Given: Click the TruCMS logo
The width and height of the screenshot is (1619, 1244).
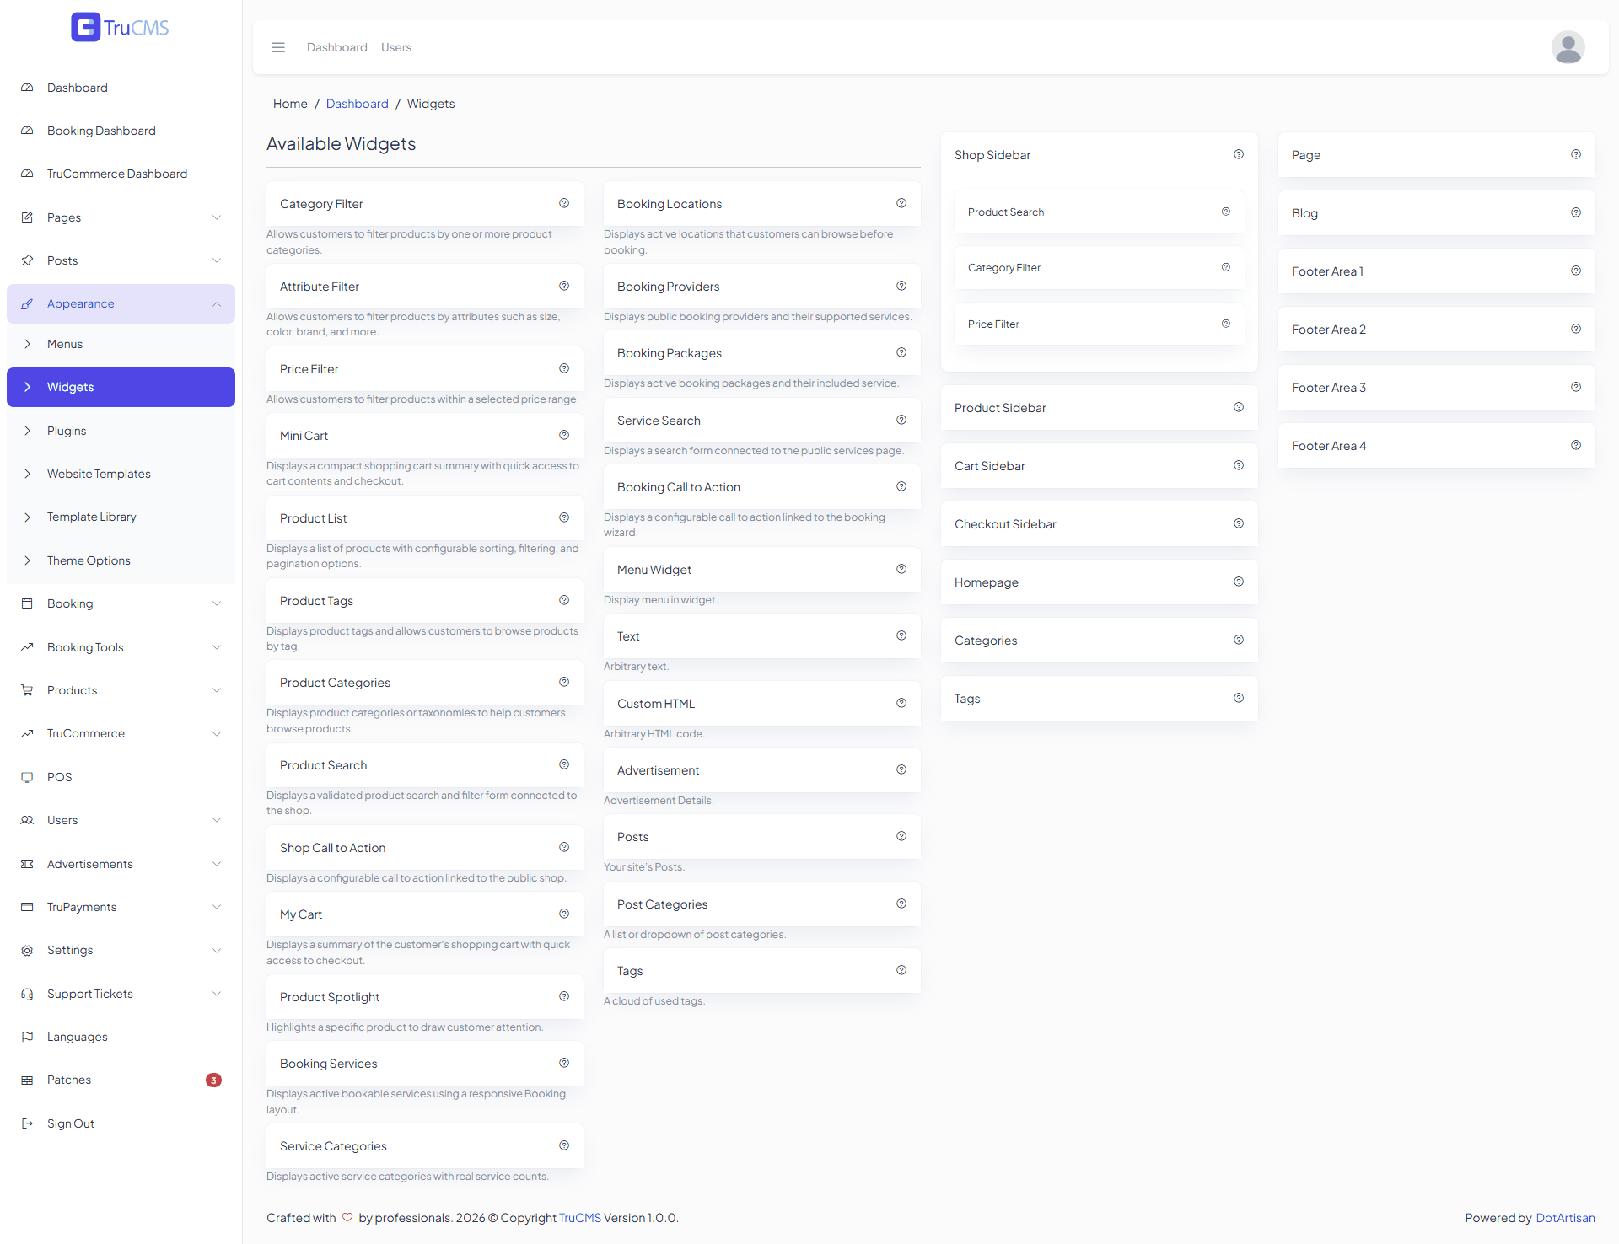Looking at the screenshot, I should coord(120,27).
